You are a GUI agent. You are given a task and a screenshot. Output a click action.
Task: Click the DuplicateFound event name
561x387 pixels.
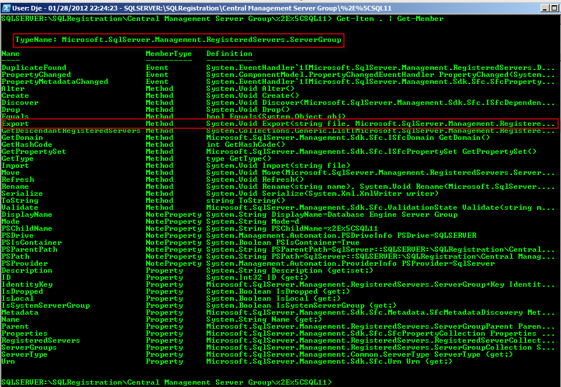pyautogui.click(x=34, y=68)
